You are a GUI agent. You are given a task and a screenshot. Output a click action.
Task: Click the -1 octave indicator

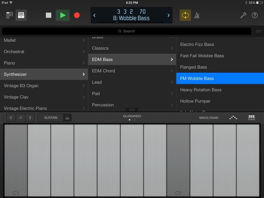(20, 118)
